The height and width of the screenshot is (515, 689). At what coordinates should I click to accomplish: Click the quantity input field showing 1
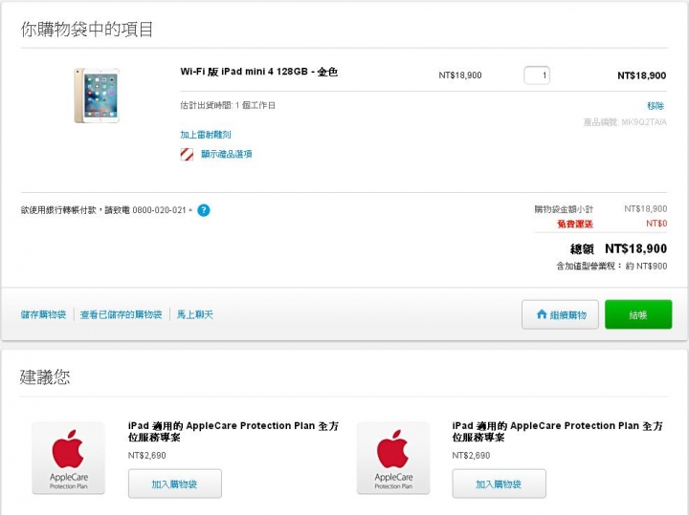coord(537,75)
